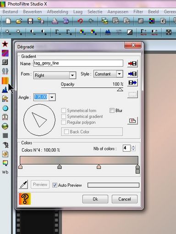
Task: Enable the Symmetrical form checkbox
Action: [x=64, y=110]
